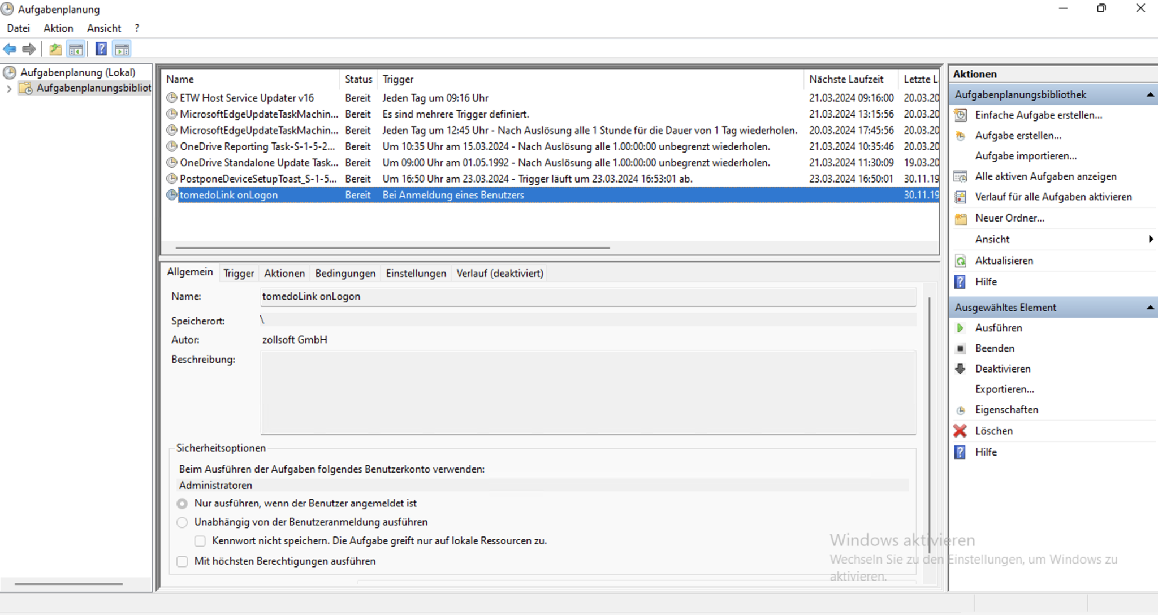Switch to the Aktionen tab
1158x615 pixels.
(x=284, y=274)
